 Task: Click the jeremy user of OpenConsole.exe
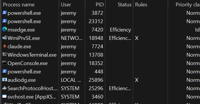[68, 64]
